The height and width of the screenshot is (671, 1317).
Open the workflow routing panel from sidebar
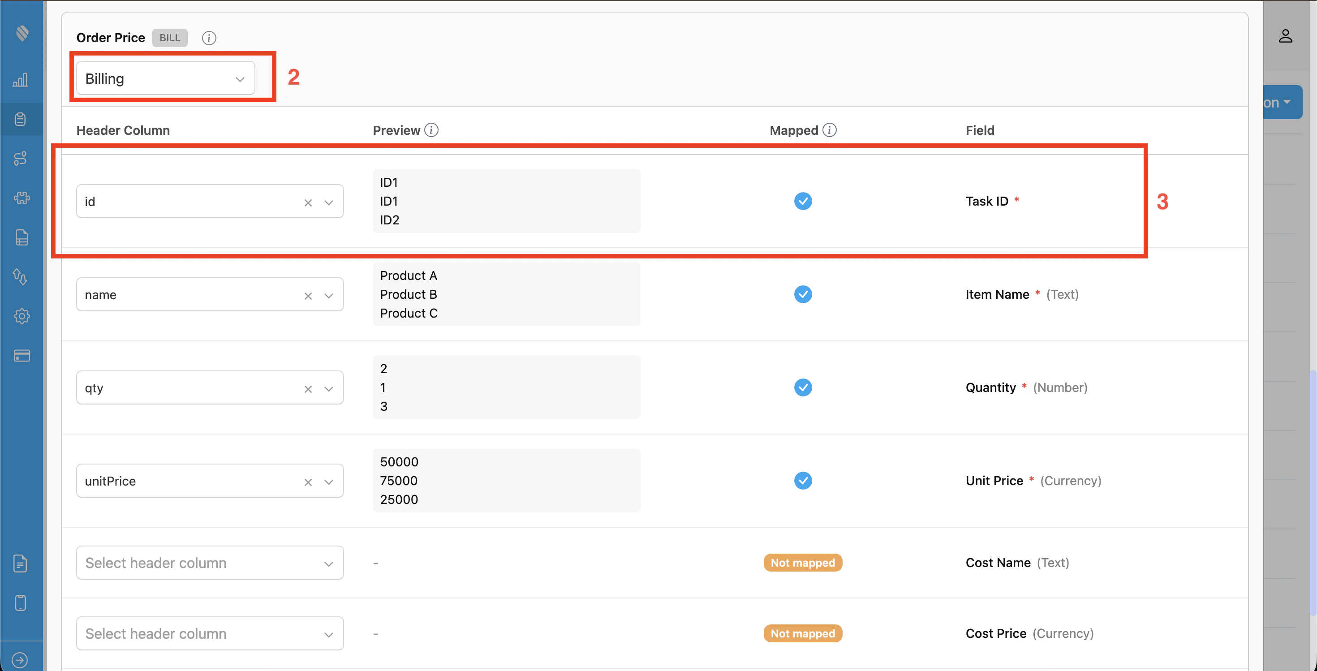[21, 159]
